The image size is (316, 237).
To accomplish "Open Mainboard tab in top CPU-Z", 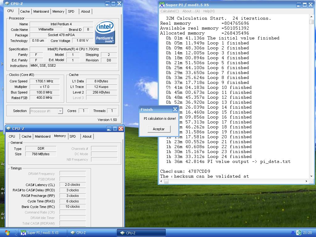I will coord(41,11).
